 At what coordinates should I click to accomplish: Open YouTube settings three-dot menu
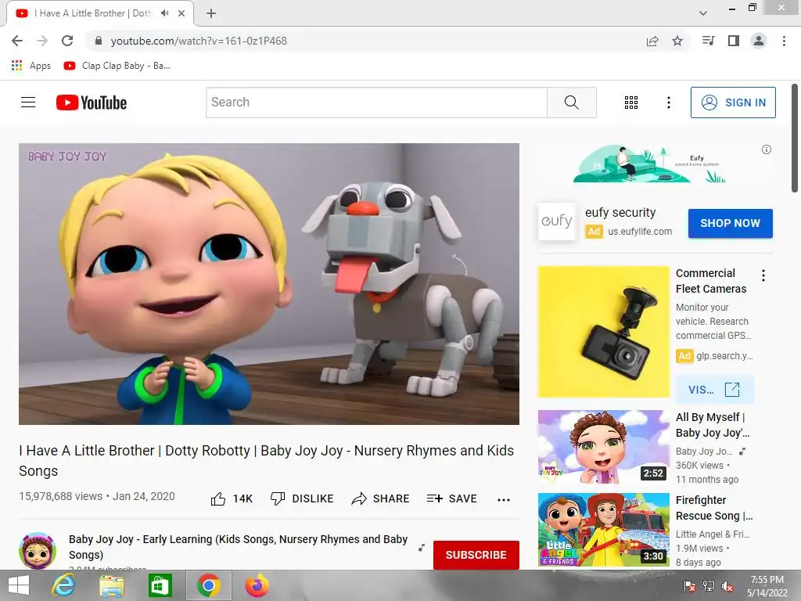pos(668,103)
